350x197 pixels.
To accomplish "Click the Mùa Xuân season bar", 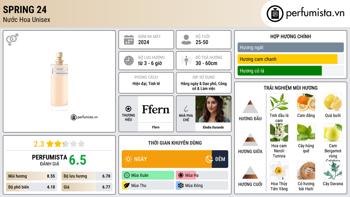I will coord(148,175).
